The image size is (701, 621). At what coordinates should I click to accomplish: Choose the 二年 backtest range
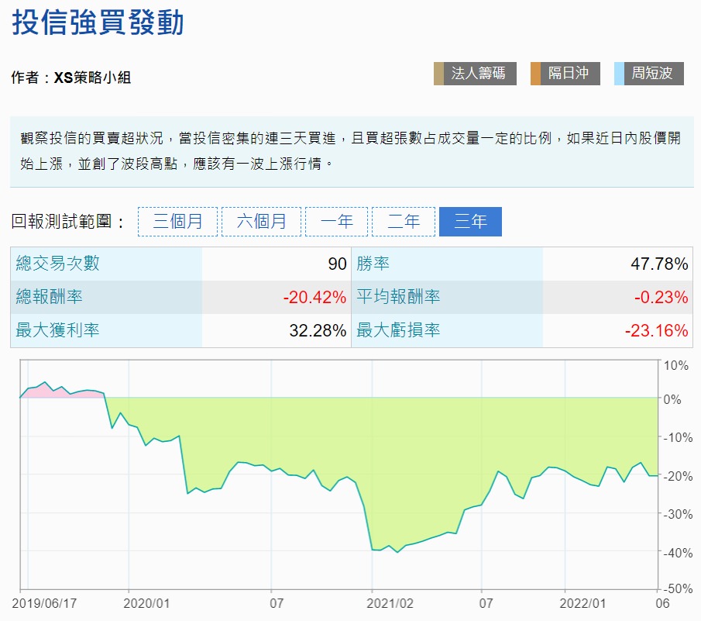point(403,222)
